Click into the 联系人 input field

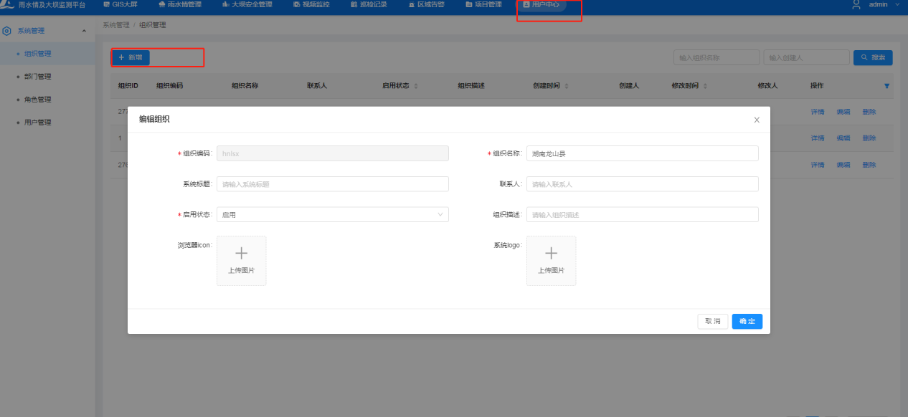[x=642, y=184]
